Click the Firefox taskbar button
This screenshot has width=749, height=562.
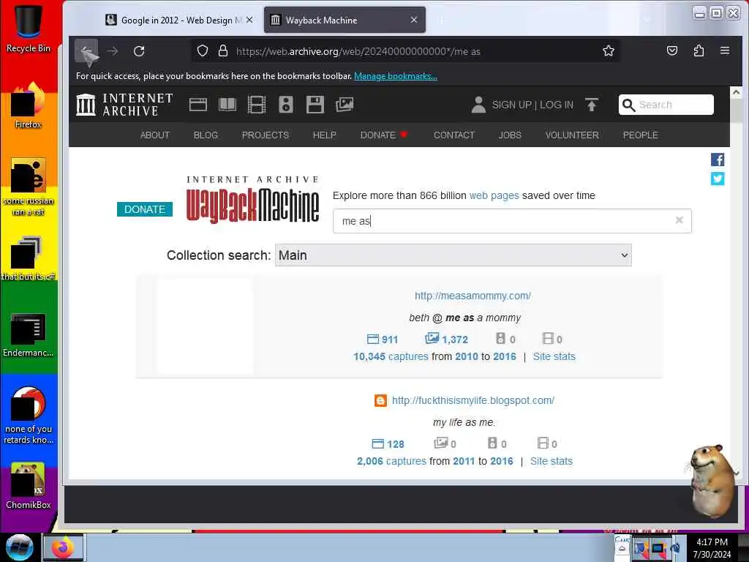coord(64,547)
